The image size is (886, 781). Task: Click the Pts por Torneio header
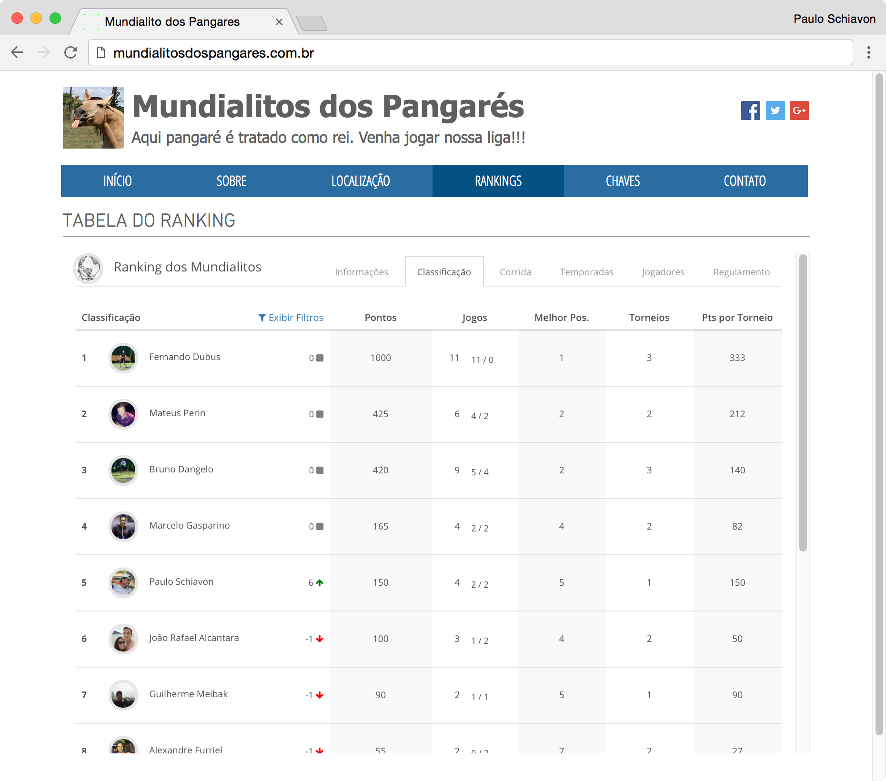click(737, 318)
